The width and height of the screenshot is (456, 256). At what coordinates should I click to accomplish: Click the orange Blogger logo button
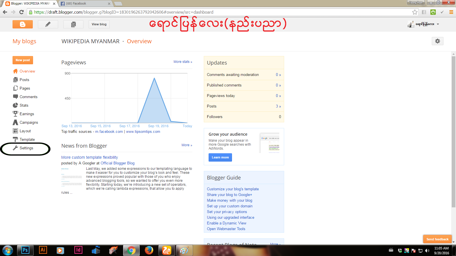(23, 24)
